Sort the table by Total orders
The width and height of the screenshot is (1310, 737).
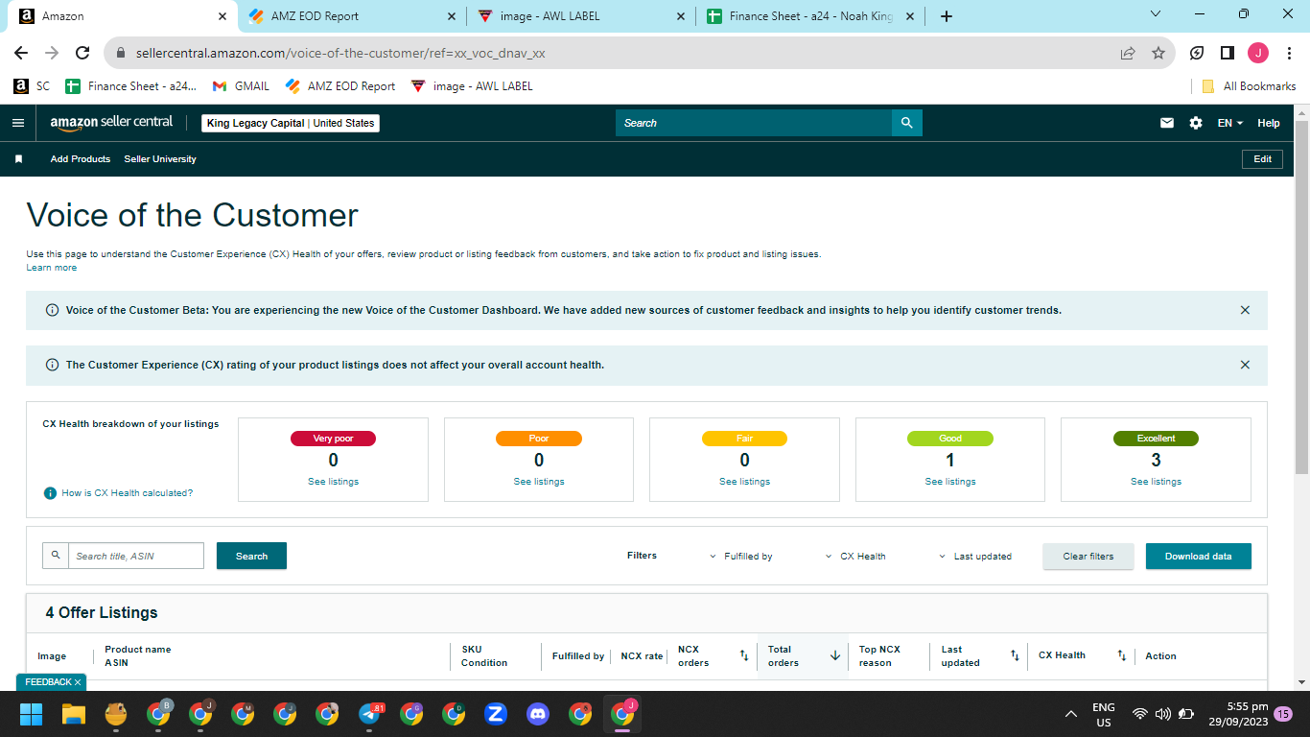coord(834,655)
